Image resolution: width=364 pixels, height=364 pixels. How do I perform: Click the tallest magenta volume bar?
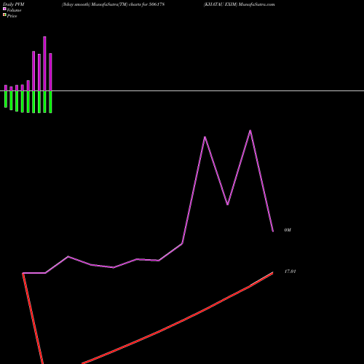[x=44, y=63]
